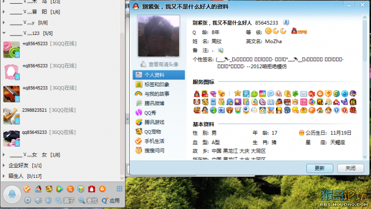This screenshot has height=209, width=371.
Task: Click the edit remark icon beside 备注
Action: (220, 50)
